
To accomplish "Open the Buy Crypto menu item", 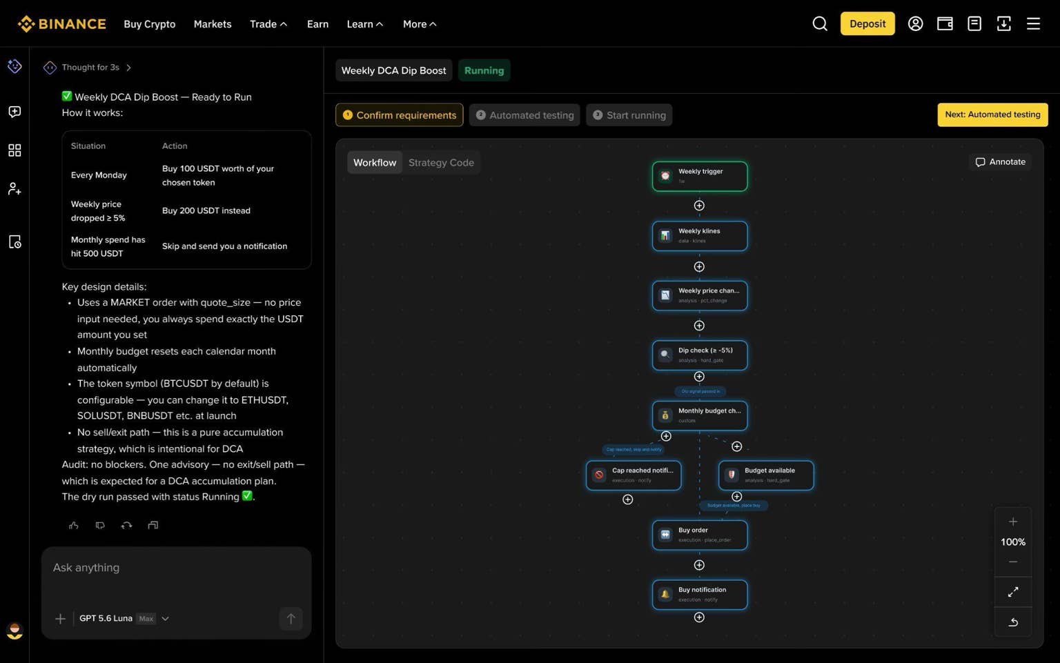I will tap(150, 24).
